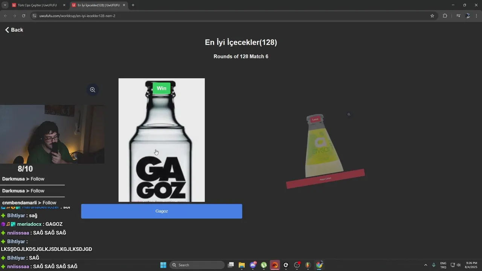Screen dimensions: 482x271
Task: Click the microphone tray icon
Action: (434, 265)
